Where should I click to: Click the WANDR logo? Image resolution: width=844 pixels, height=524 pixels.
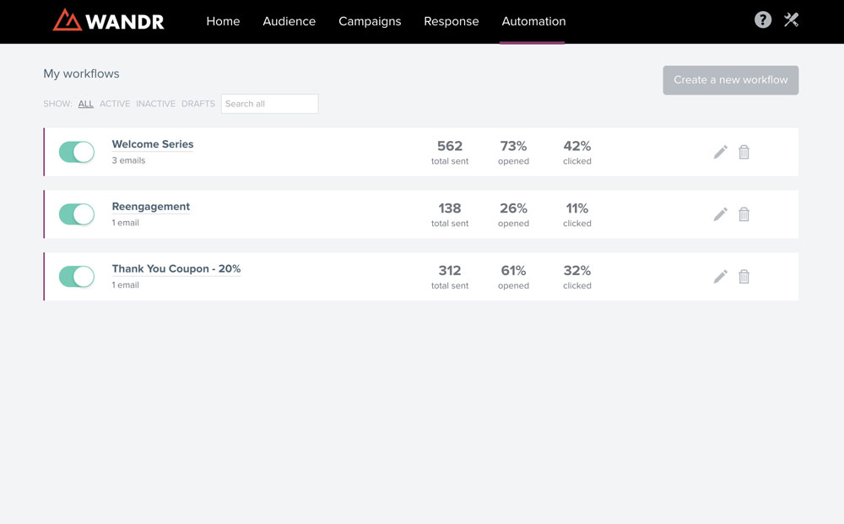coord(109,20)
